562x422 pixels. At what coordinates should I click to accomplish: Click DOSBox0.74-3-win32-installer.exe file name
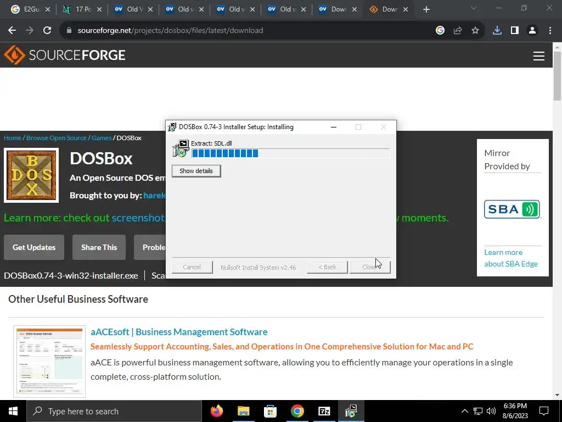(71, 276)
